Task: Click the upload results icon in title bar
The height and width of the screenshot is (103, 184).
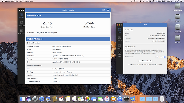Action: 103,10
